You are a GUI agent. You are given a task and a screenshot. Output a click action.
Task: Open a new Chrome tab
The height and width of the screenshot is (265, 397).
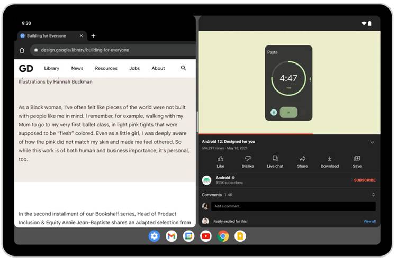pos(93,35)
